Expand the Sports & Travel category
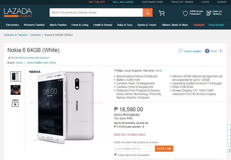This screenshot has height=160, width=231. pyautogui.click(x=146, y=25)
